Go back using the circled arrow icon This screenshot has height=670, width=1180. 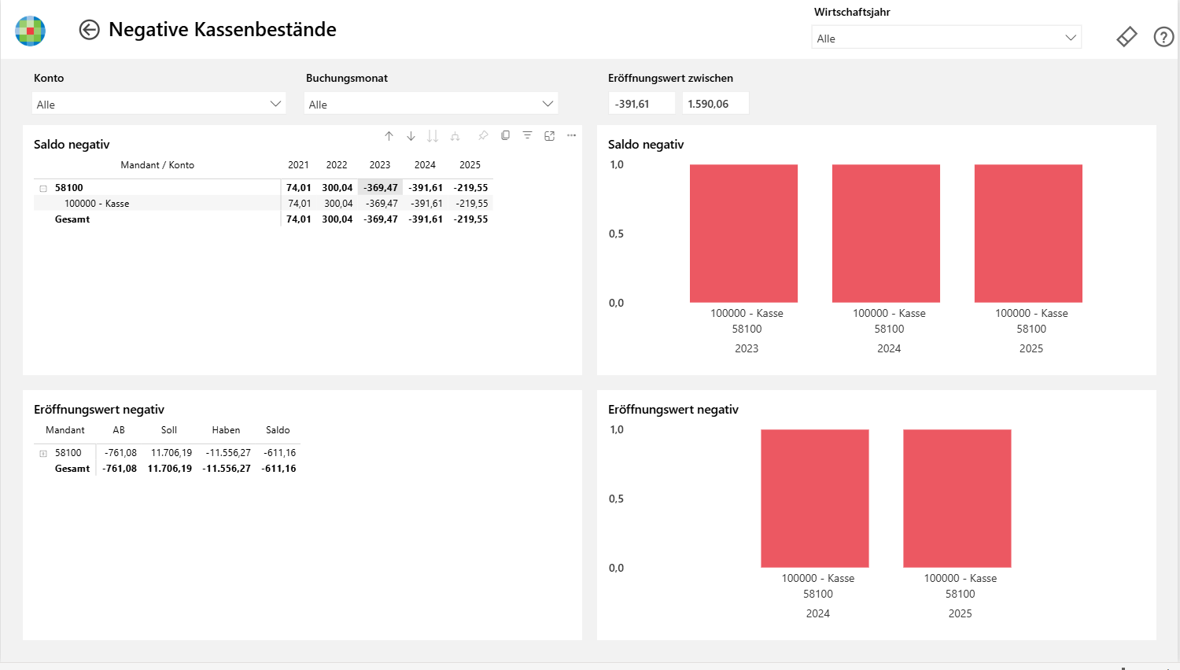tap(89, 30)
